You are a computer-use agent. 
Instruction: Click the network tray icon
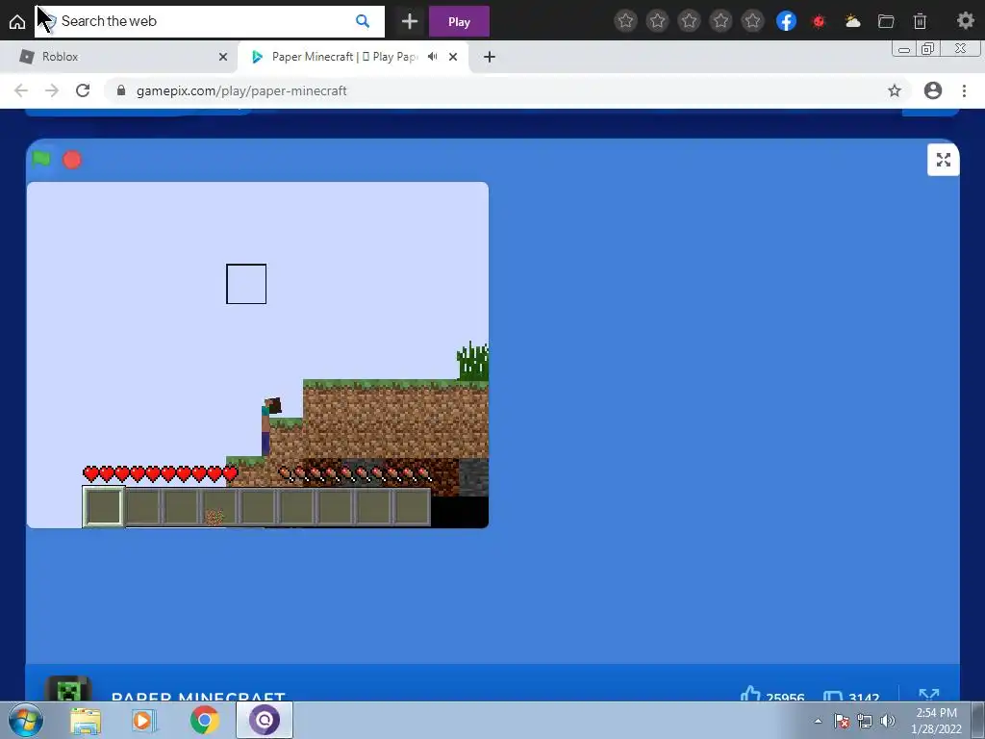(865, 722)
